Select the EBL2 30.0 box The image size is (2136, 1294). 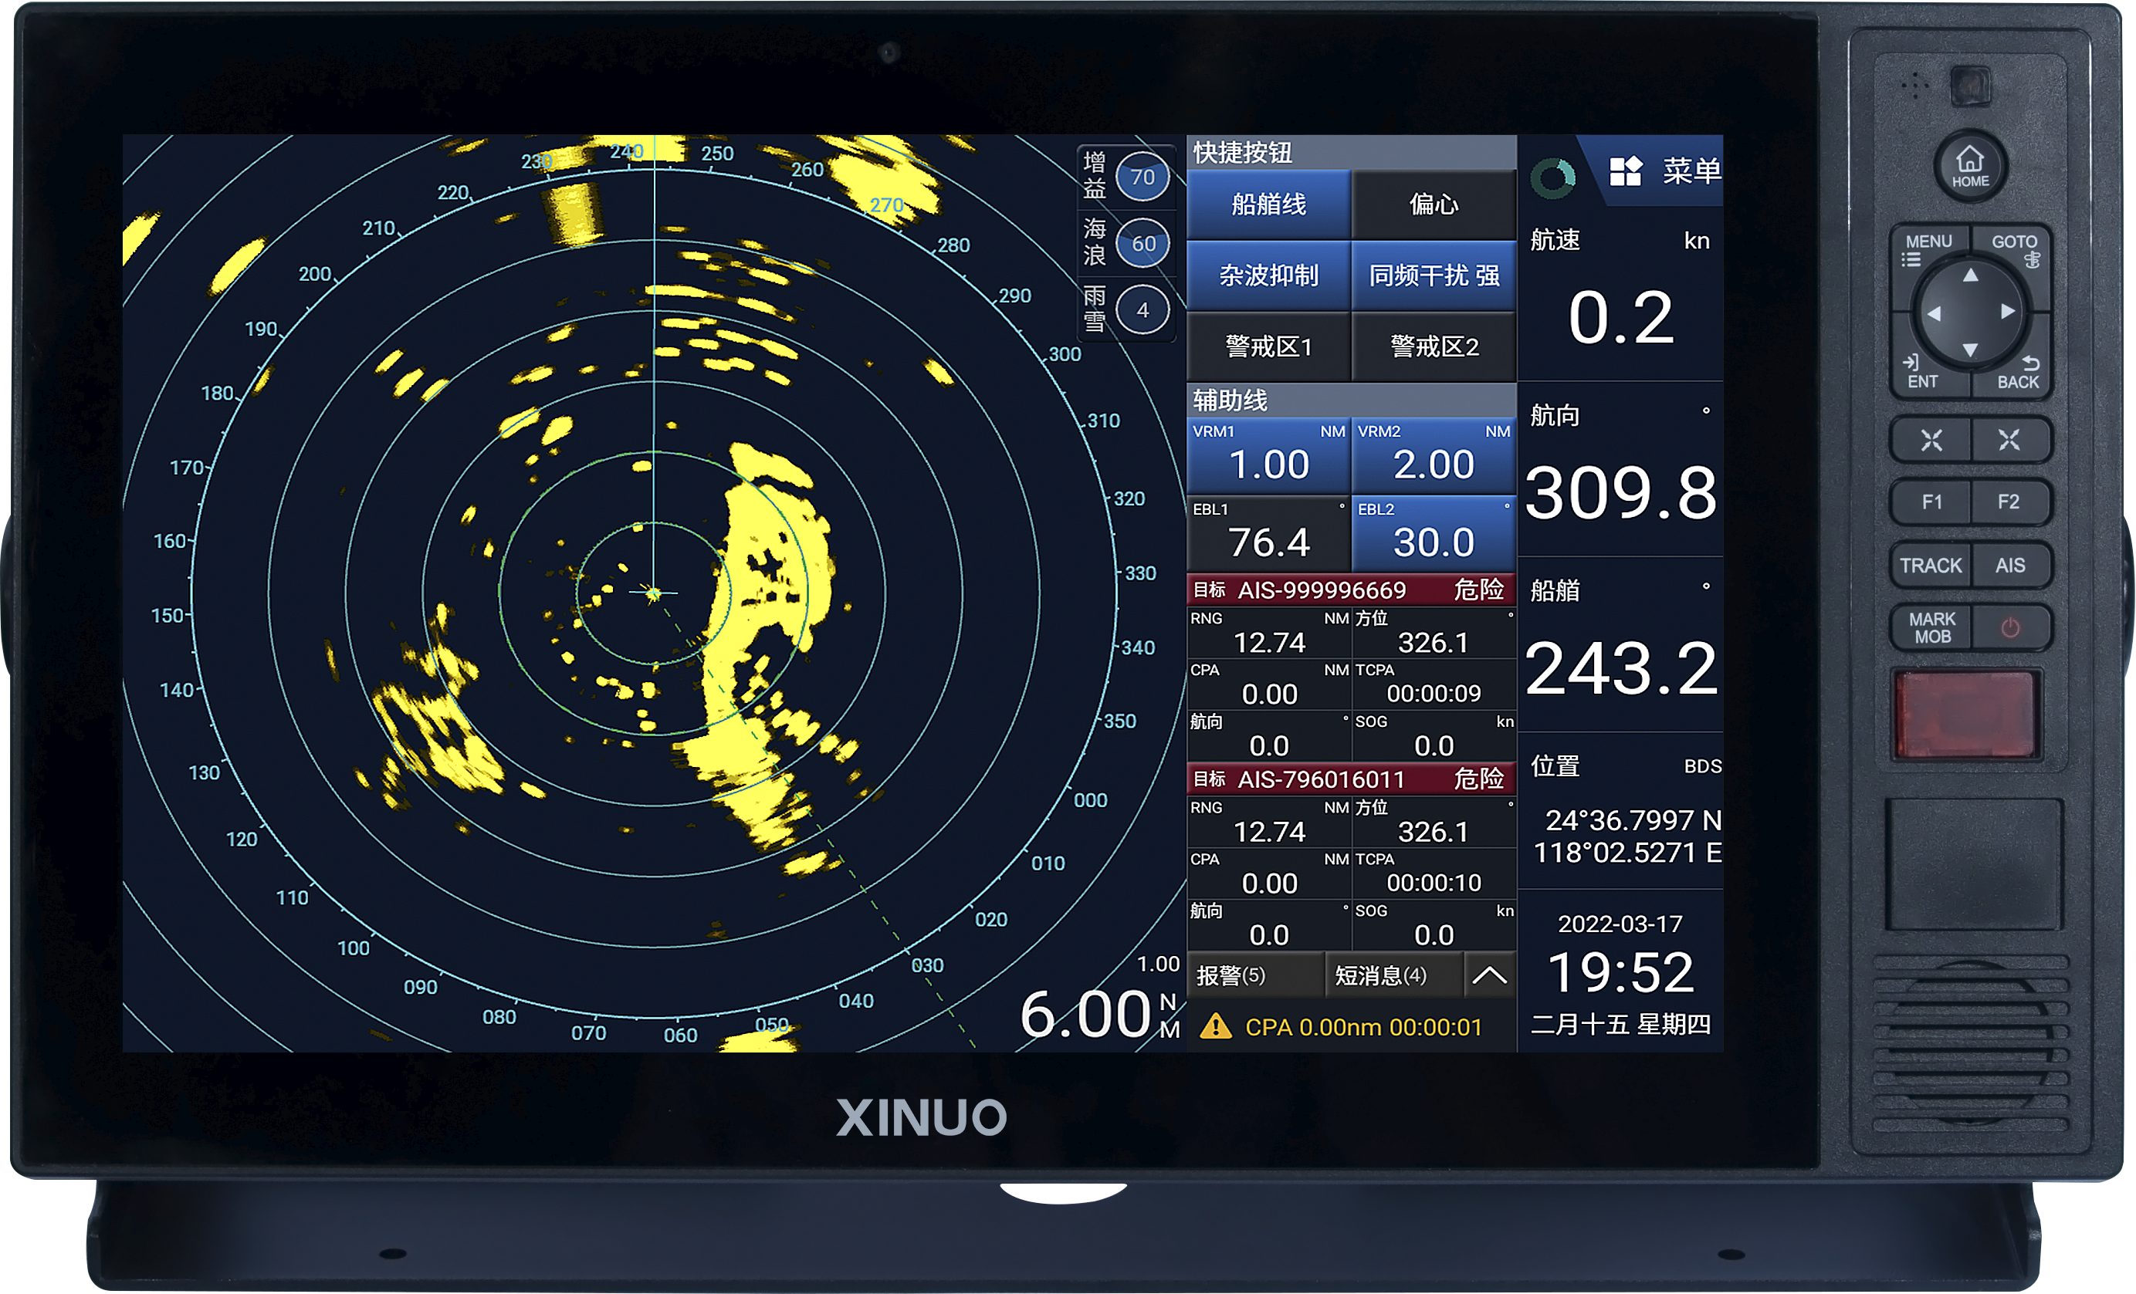[1434, 533]
